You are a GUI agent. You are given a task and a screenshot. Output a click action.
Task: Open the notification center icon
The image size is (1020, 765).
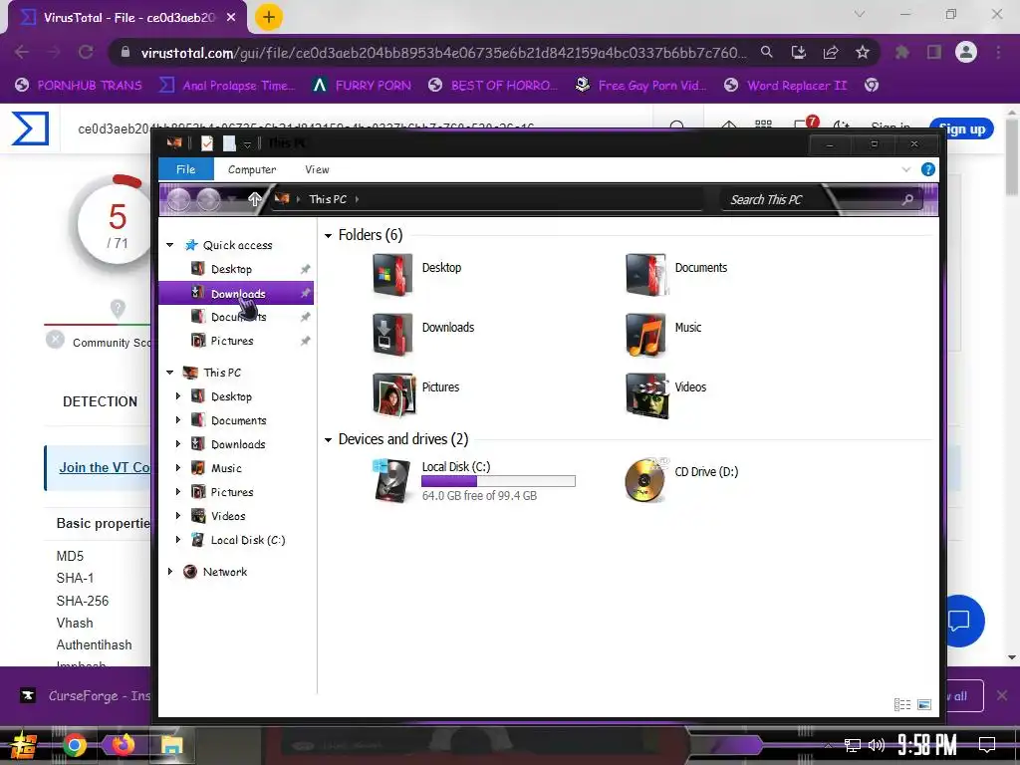986,745
